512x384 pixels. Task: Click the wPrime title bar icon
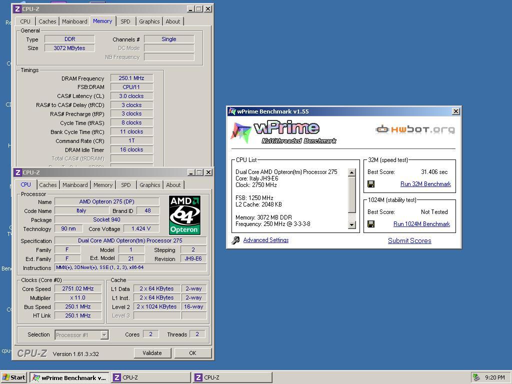coord(232,111)
